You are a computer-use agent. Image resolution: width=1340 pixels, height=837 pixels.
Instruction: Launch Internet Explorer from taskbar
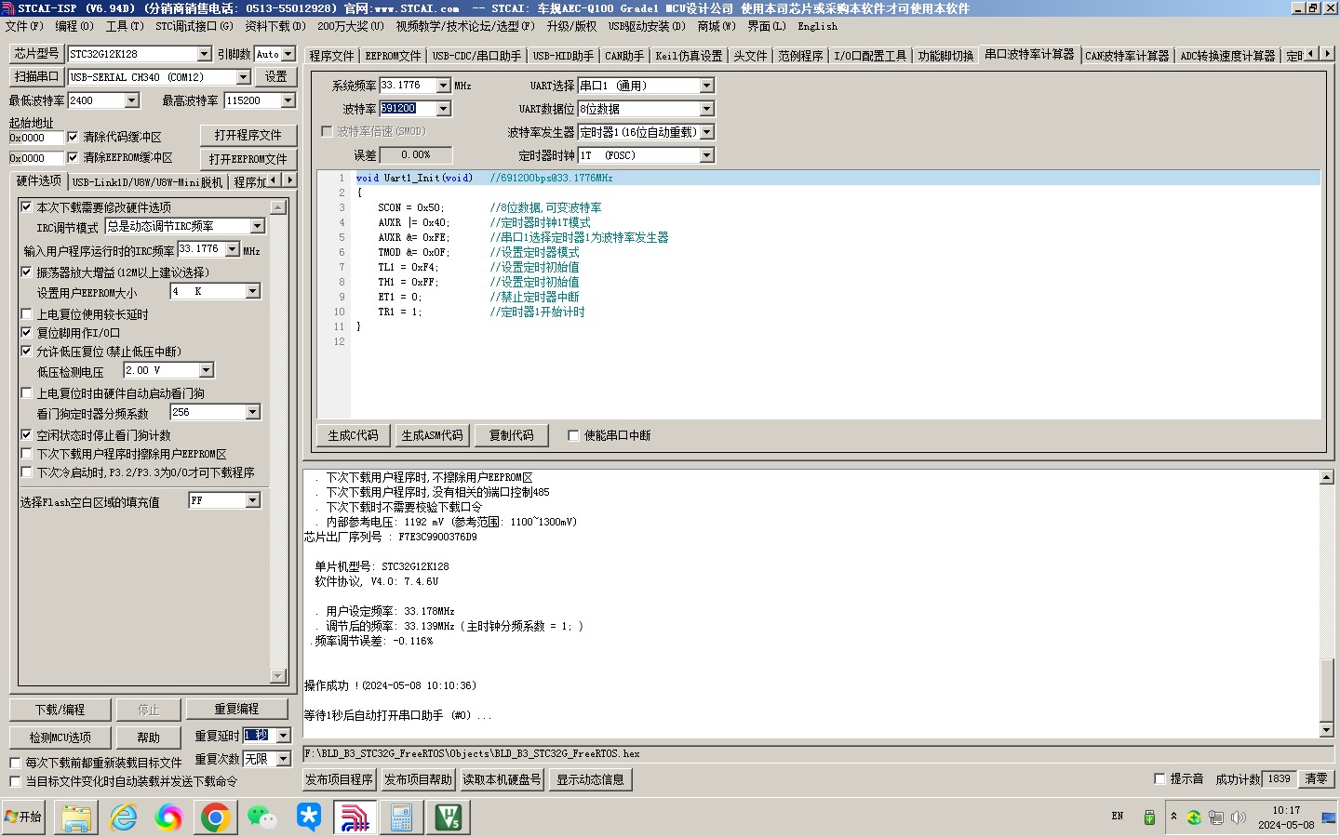pos(123,817)
